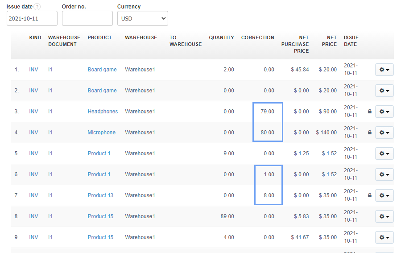Viewport: 405px width, 253px height.
Task: Open gear dropdown on Microphone row
Action: click(384, 133)
